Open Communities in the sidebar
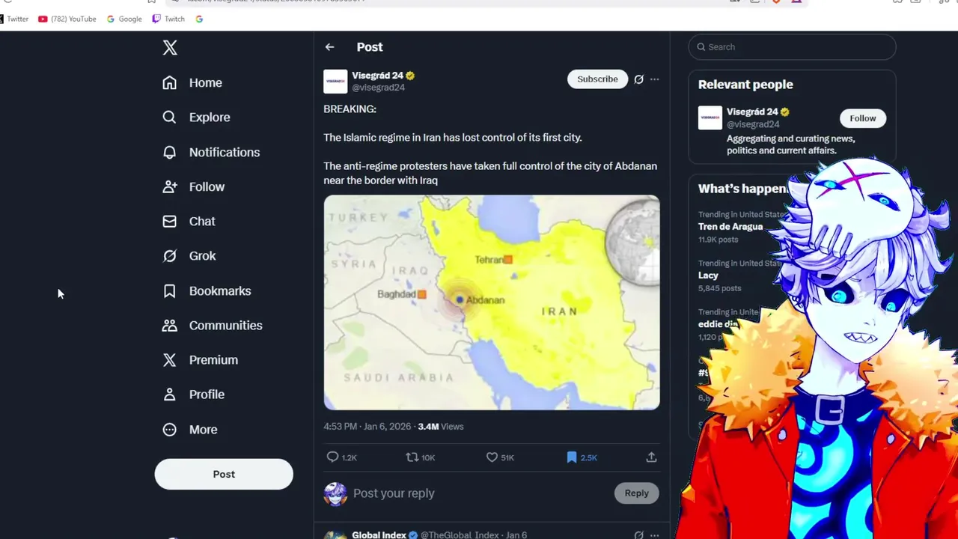Screen dimensions: 958x539 tap(213, 325)
